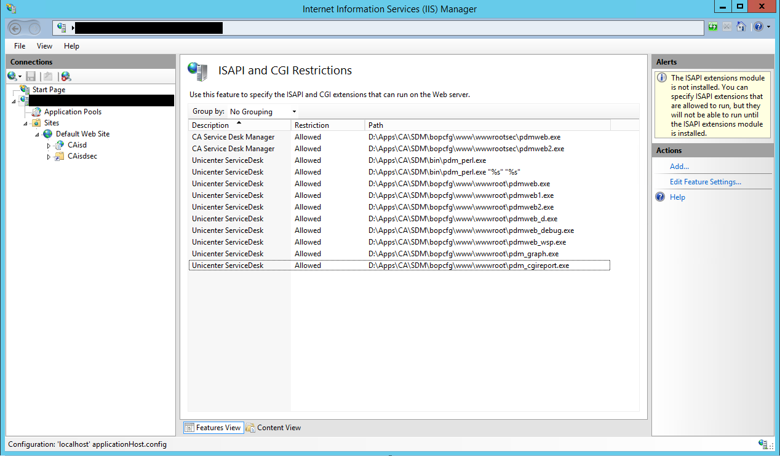This screenshot has height=456, width=780.
Task: Click the blue Help icon in top toolbar
Action: pyautogui.click(x=758, y=26)
